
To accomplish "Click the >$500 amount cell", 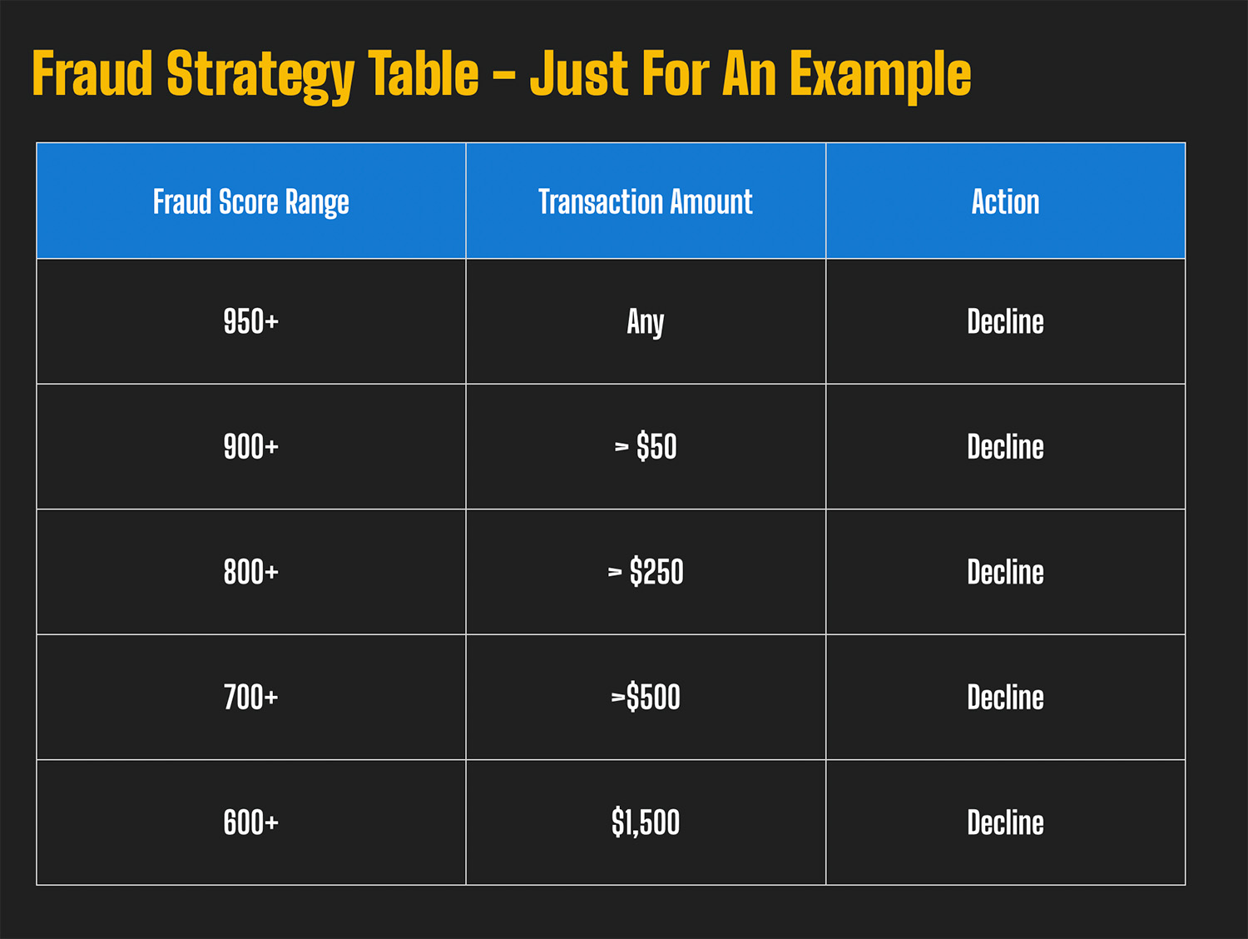I will tap(645, 698).
